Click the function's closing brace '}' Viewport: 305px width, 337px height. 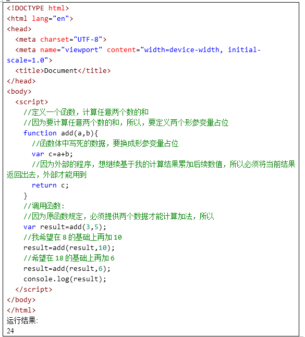point(26,195)
